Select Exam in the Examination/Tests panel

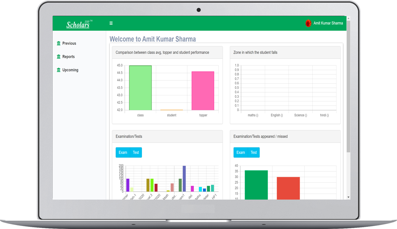coord(123,152)
